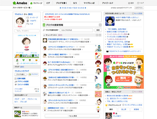Select the 総合 ranking tab

pyautogui.click(x=111, y=109)
